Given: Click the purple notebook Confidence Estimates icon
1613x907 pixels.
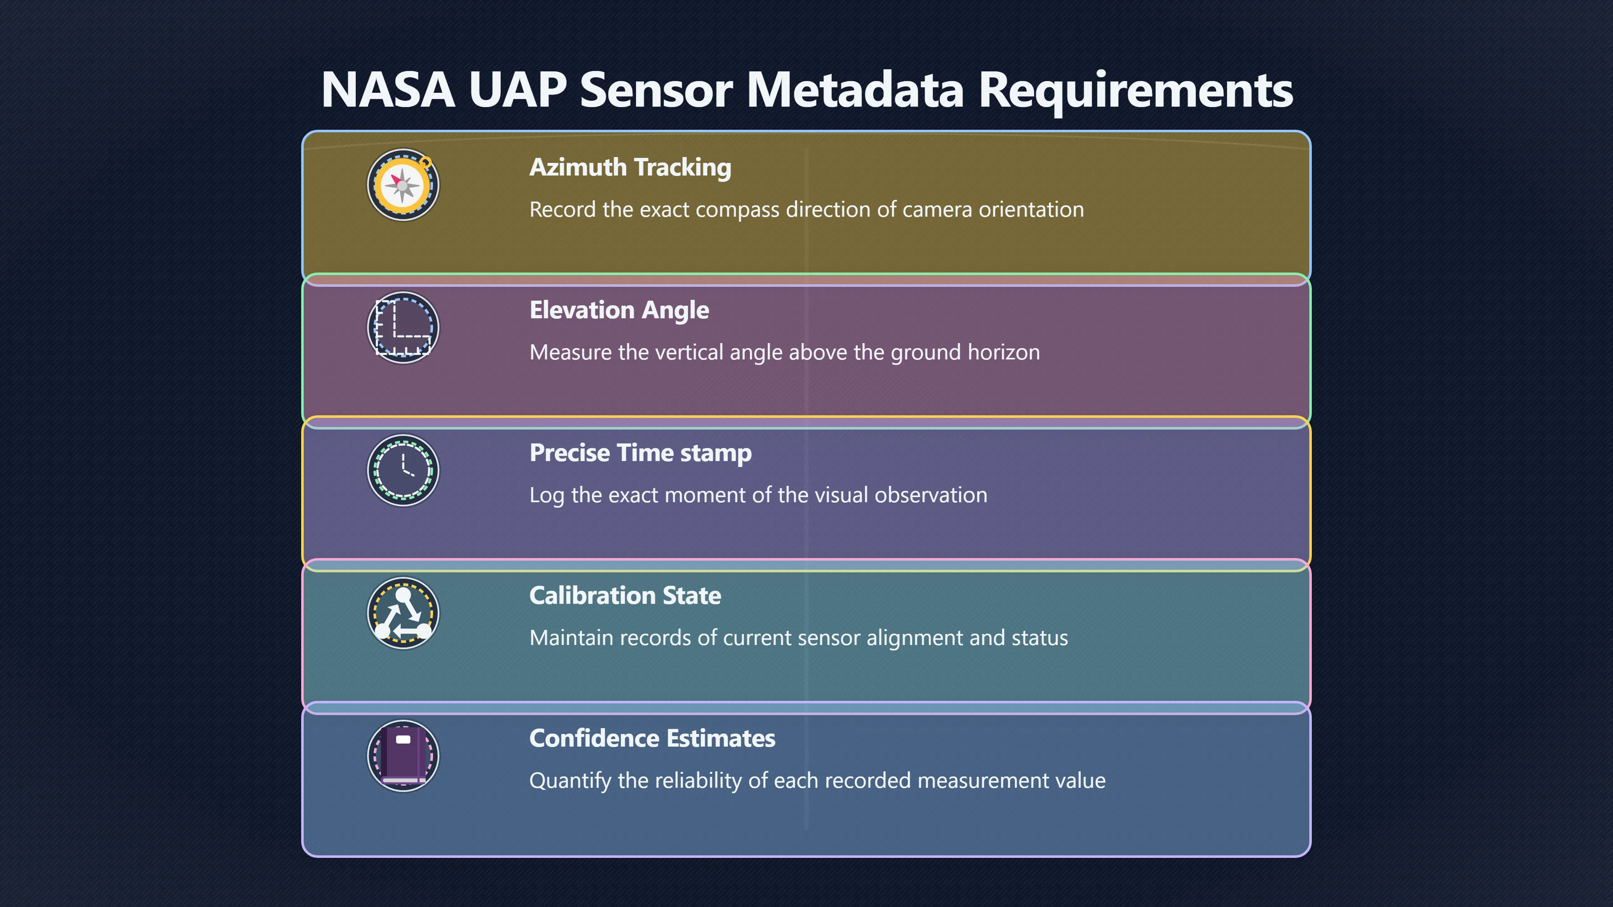Looking at the screenshot, I should click(x=403, y=755).
